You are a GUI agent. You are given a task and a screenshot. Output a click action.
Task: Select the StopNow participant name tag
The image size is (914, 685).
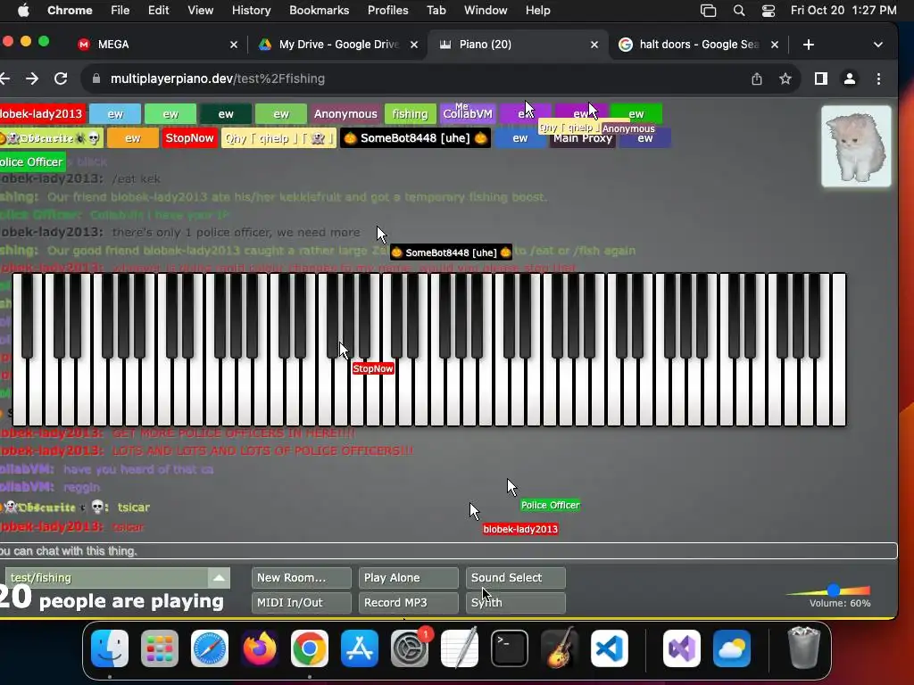click(189, 138)
